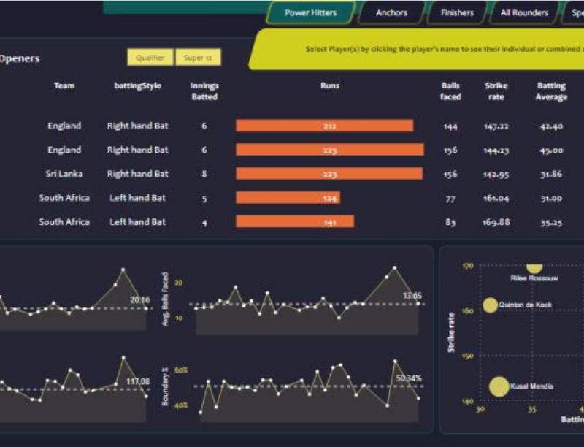Click the Kusal Mendis bubble
Viewport: 584px width, 447px height.
499,386
